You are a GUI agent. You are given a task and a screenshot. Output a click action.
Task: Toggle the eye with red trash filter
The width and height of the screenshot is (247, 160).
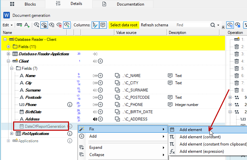pos(59,25)
